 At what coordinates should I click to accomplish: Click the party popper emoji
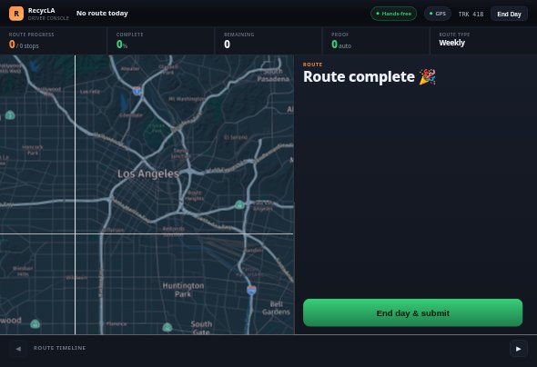click(428, 76)
